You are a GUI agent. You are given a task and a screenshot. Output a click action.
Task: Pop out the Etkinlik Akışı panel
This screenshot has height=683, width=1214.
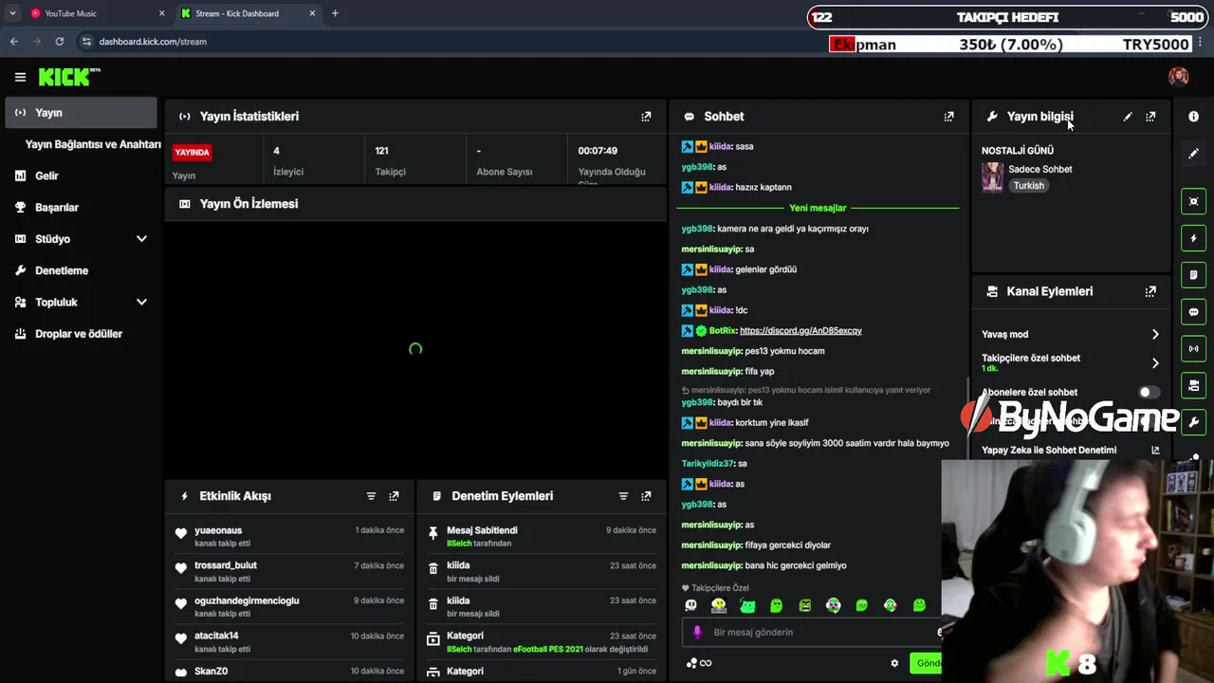click(394, 496)
